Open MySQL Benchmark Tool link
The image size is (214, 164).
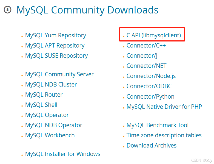[x=158, y=125]
